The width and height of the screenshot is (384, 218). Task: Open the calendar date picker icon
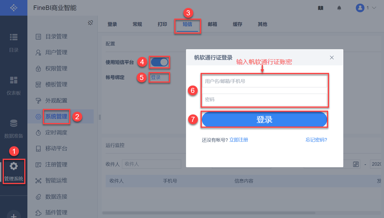(x=356, y=164)
